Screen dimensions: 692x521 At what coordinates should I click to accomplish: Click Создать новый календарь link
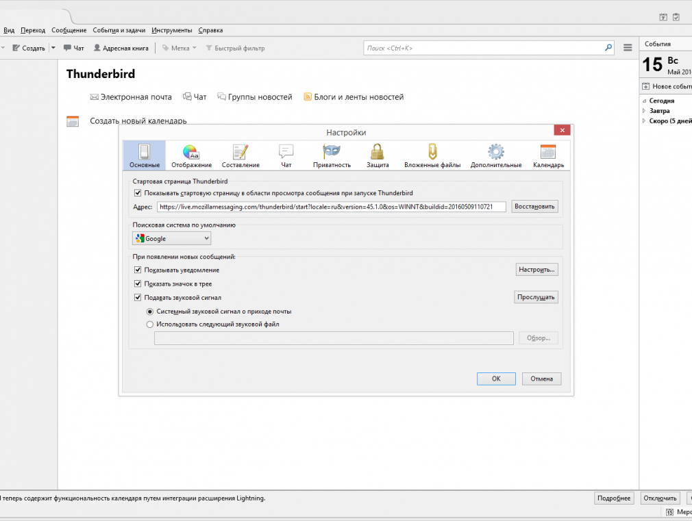138,121
